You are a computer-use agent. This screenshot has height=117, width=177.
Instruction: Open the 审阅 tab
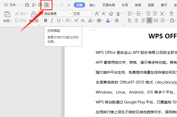pos(138,5)
